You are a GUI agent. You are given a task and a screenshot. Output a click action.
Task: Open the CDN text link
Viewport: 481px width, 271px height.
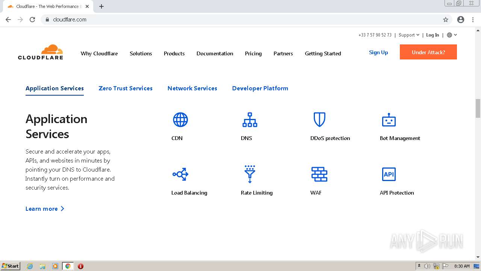[x=177, y=138]
